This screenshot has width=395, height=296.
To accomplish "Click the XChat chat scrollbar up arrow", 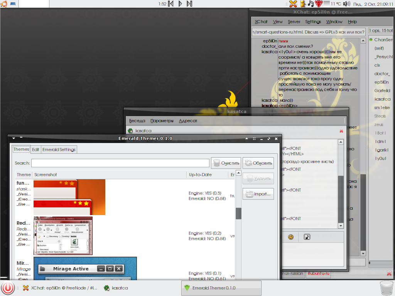I will click(363, 40).
